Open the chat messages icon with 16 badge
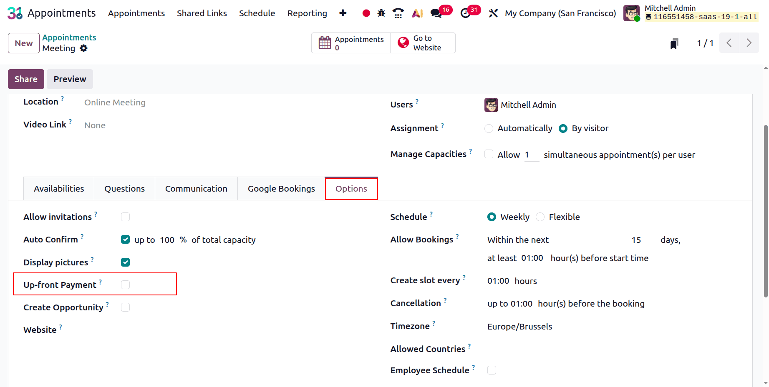This screenshot has width=769, height=387. [436, 13]
